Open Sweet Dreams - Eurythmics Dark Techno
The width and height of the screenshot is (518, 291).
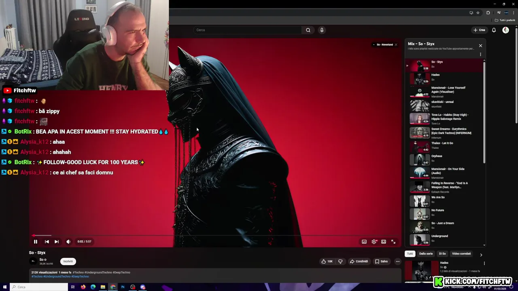445,133
